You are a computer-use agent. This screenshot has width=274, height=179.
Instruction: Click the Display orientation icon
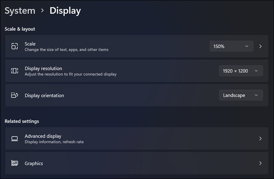click(x=14, y=95)
